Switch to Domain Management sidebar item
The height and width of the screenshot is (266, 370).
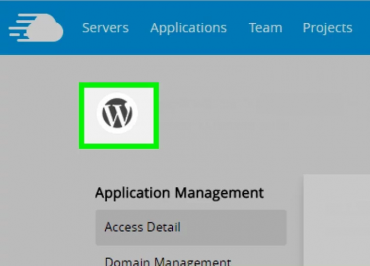(x=167, y=261)
